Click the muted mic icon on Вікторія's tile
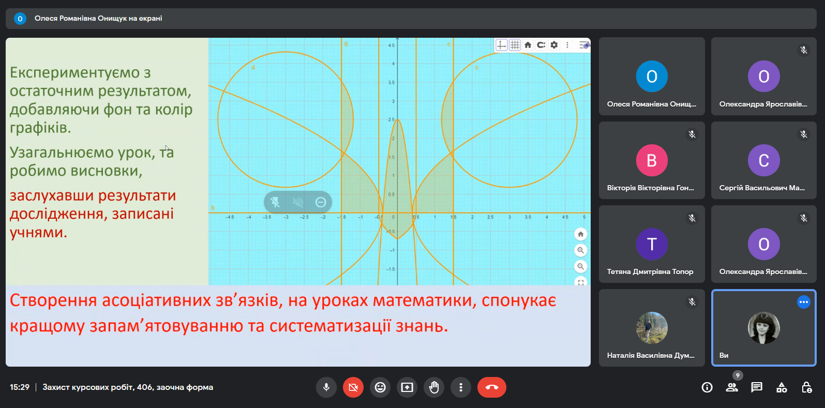Viewport: 825px width, 408px height. pyautogui.click(x=692, y=134)
